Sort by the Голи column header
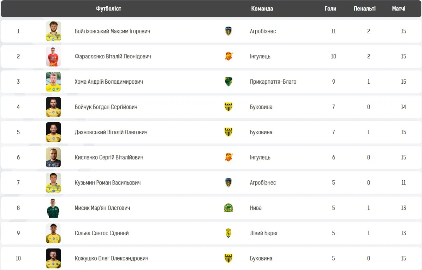This screenshot has height=270, width=422. (x=330, y=9)
